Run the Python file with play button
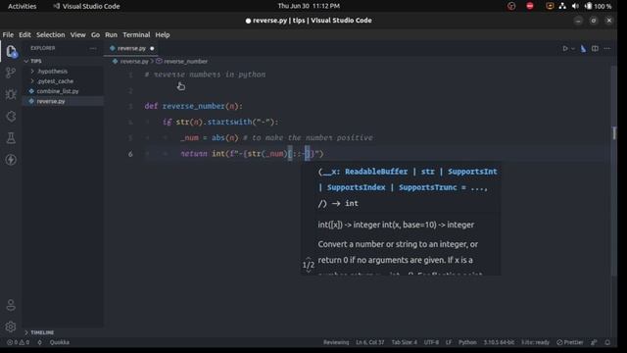This screenshot has width=627, height=353. [565, 48]
